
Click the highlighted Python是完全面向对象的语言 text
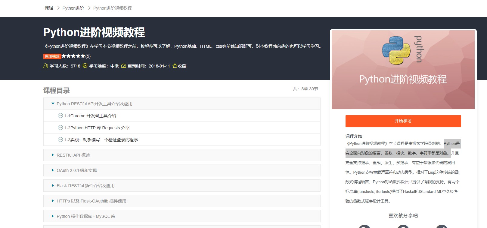point(403,148)
